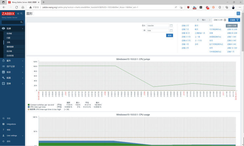
Task: Click 缩小 zoom out button
Action: click(204, 20)
